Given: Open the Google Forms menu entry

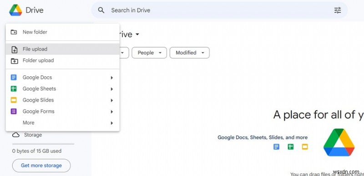Looking at the screenshot, I should pyautogui.click(x=63, y=112).
